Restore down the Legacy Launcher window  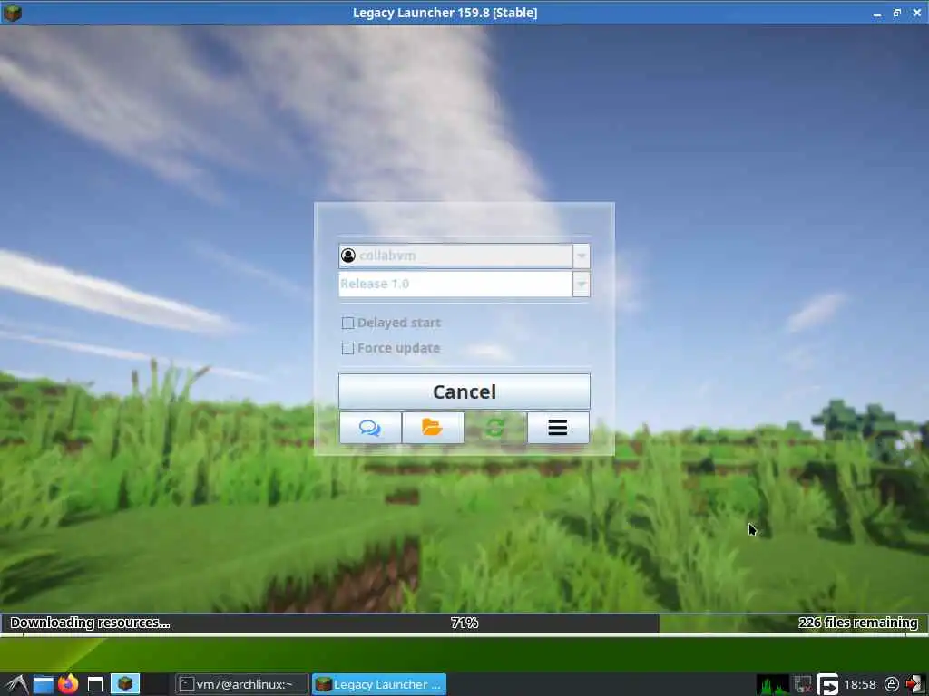897,13
